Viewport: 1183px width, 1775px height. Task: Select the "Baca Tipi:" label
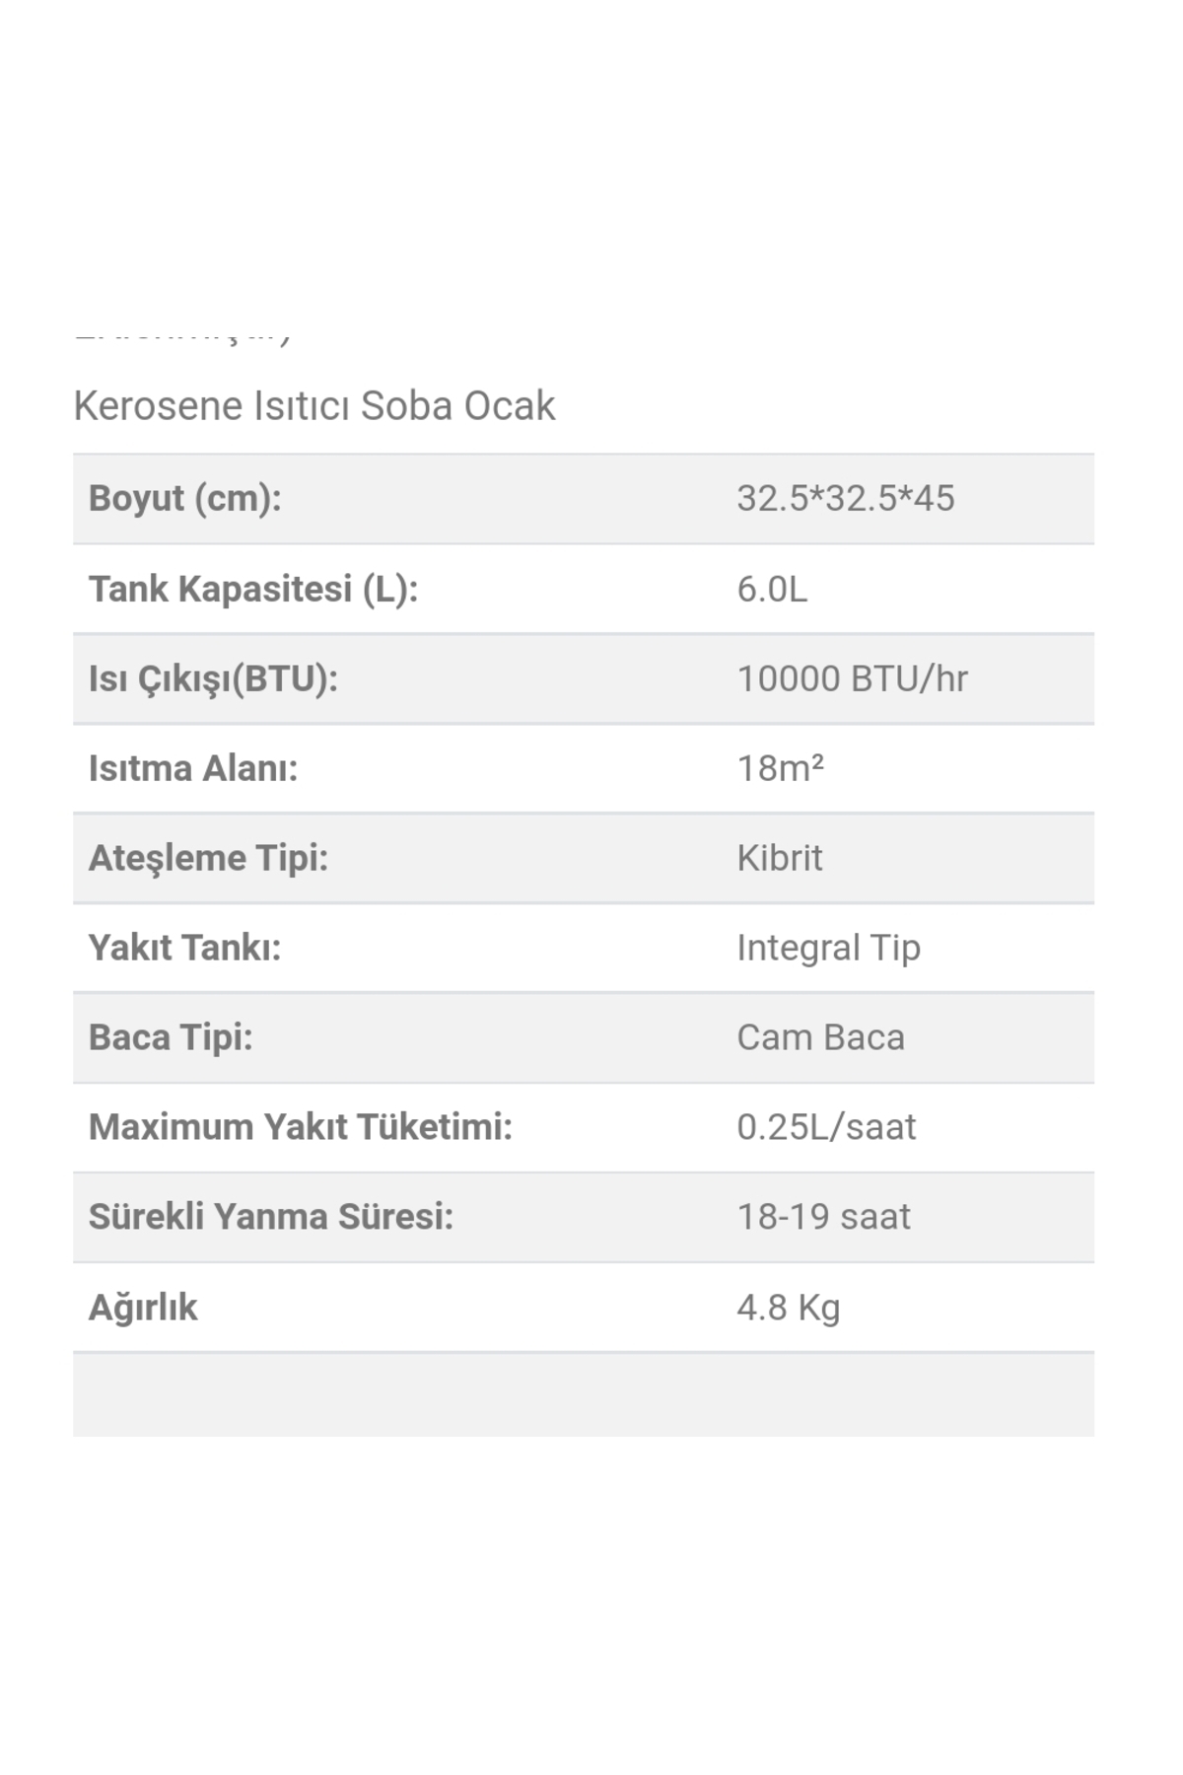(x=171, y=1037)
